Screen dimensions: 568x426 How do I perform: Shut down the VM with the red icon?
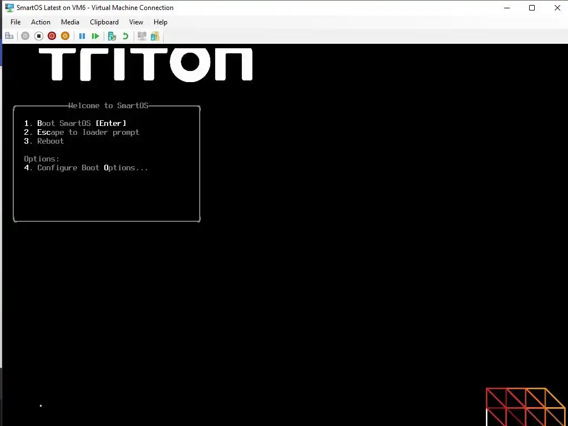click(x=52, y=36)
